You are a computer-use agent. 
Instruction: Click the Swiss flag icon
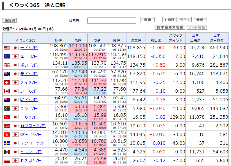pyautogui.click(x=7, y=82)
